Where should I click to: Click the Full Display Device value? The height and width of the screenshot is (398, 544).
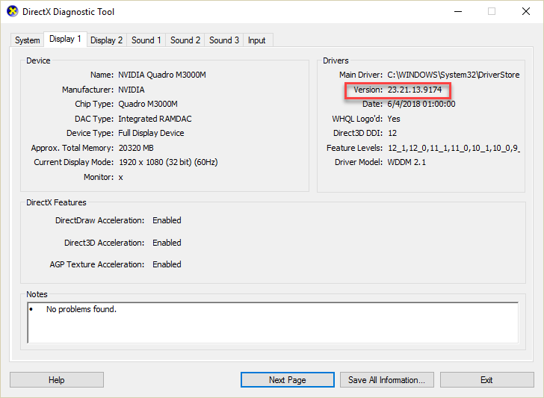click(x=151, y=133)
